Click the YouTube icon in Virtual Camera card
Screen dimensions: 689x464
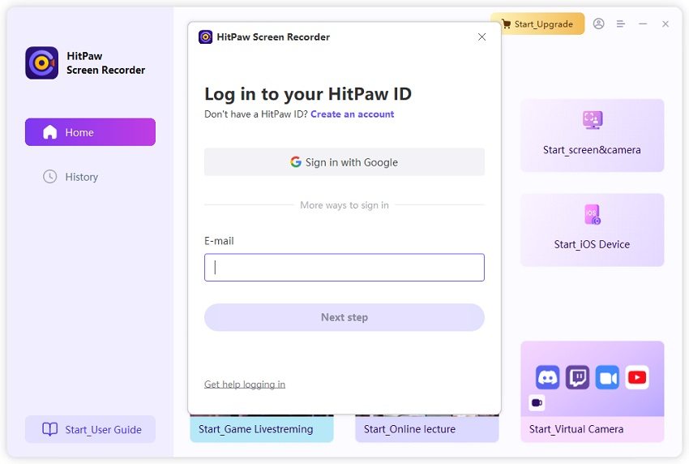tap(637, 377)
